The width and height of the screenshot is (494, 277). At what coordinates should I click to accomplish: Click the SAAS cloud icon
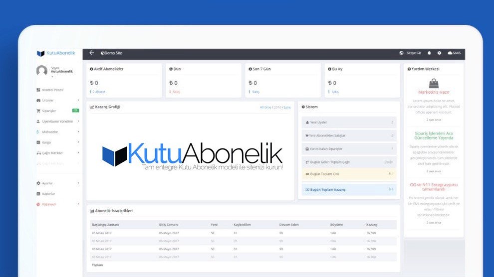pyautogui.click(x=450, y=53)
